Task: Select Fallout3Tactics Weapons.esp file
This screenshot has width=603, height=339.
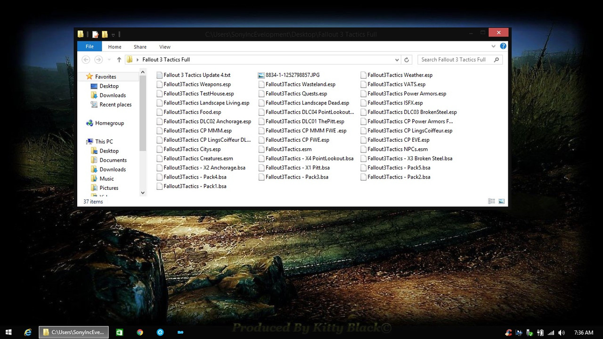Action: [197, 84]
